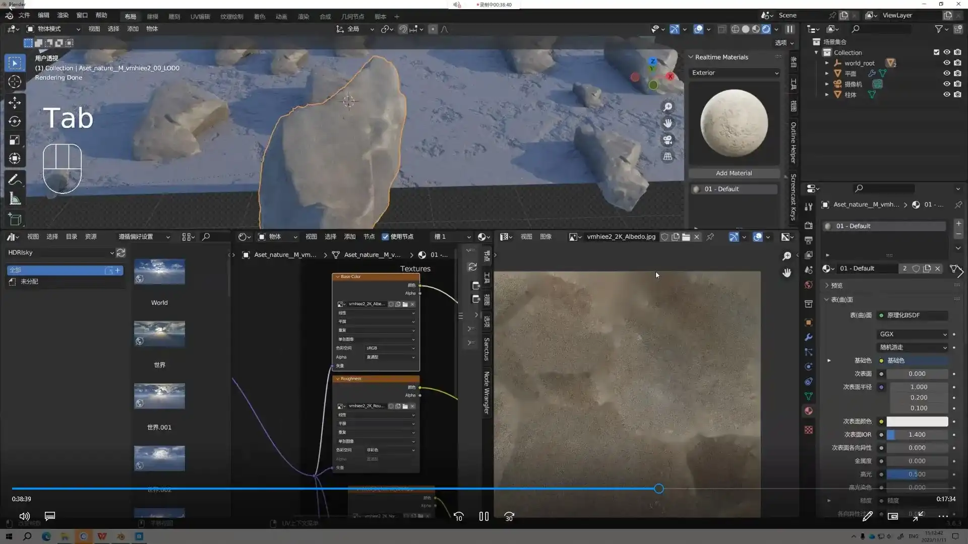Toggle the 使用节点 checkbox

pos(386,237)
